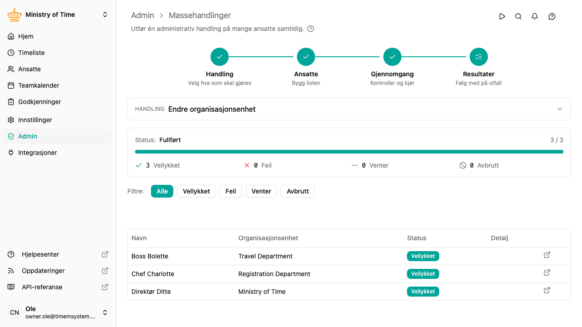
Task: Open Integrasjoner from the sidebar
Action: tap(58, 153)
